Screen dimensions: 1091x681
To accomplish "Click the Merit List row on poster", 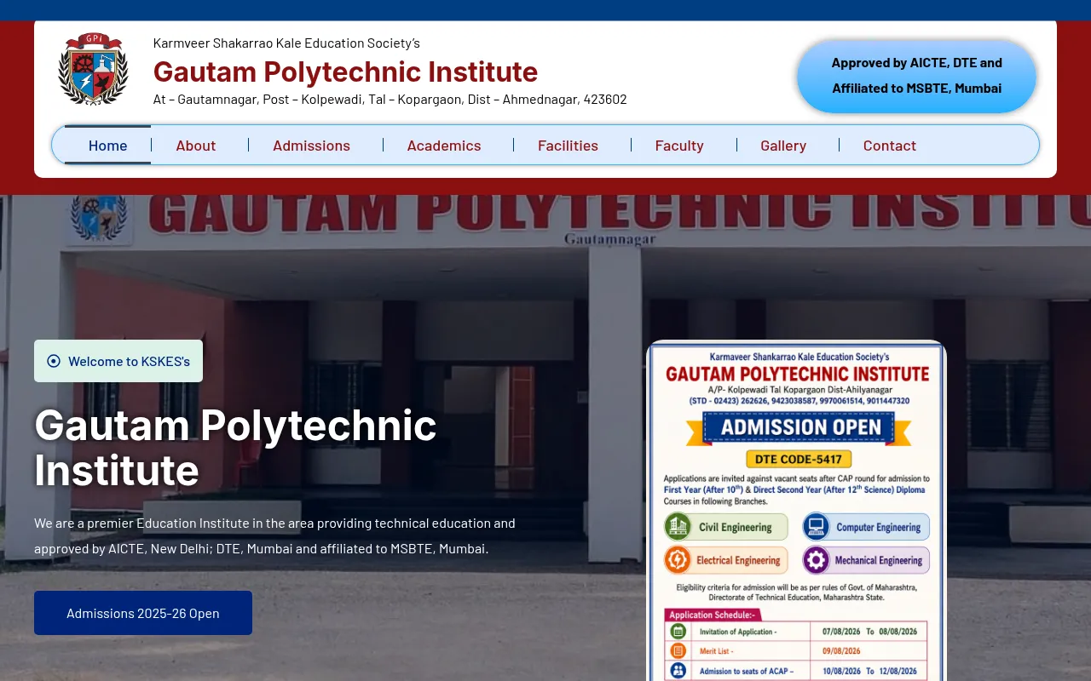I will [x=797, y=651].
